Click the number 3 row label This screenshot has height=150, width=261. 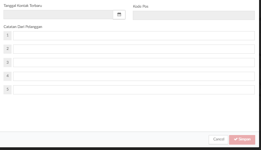[x=7, y=63]
